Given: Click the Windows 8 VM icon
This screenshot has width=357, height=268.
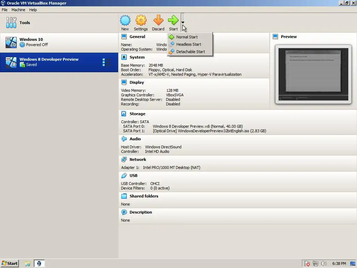Looking at the screenshot, I should point(11,62).
